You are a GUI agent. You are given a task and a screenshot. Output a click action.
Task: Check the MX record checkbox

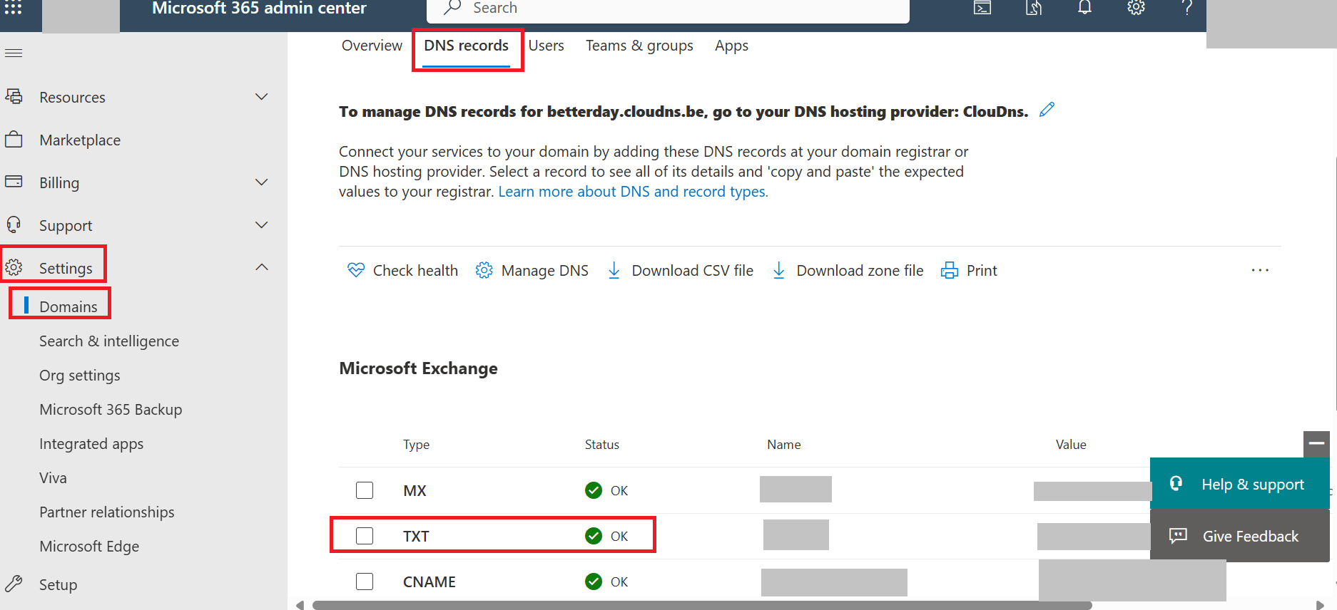click(365, 490)
